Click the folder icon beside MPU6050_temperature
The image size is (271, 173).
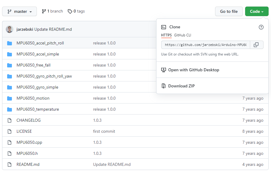coord(10,109)
